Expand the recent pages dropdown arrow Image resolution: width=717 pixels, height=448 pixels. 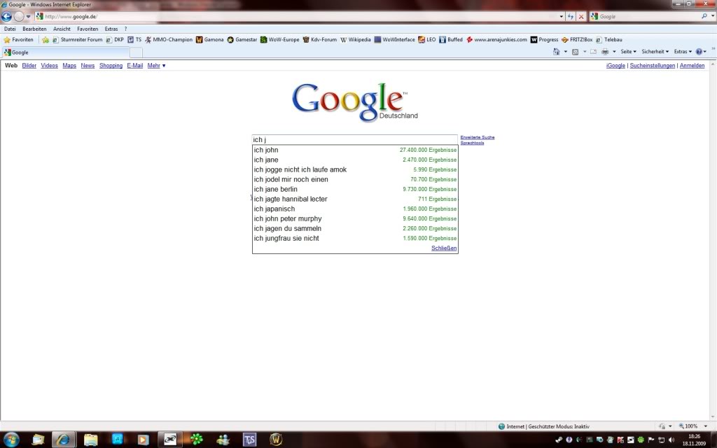pos(28,17)
